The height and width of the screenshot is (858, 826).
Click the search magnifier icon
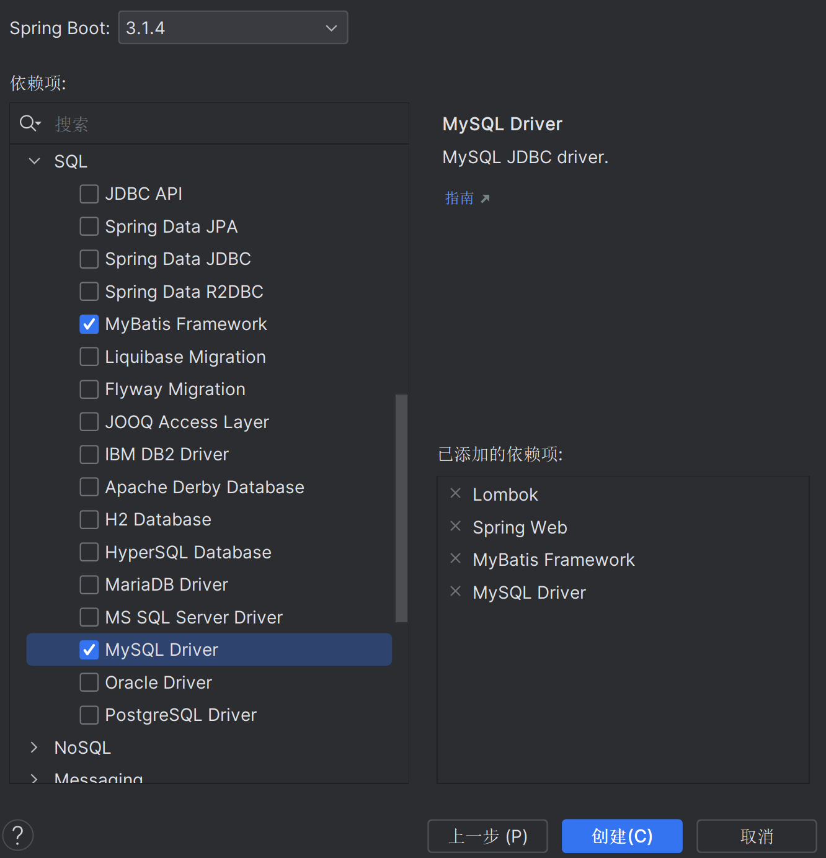tap(30, 123)
